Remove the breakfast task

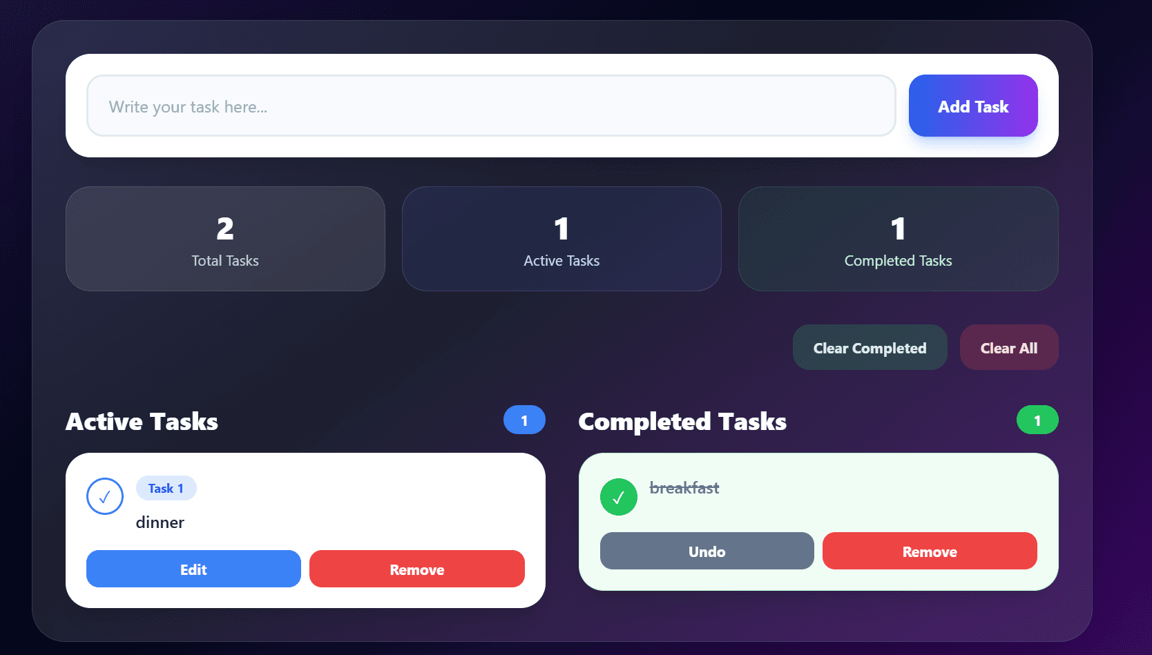tap(930, 551)
